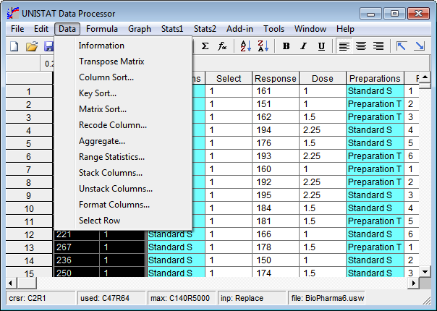Click Preparations cell in row 2

click(375, 104)
